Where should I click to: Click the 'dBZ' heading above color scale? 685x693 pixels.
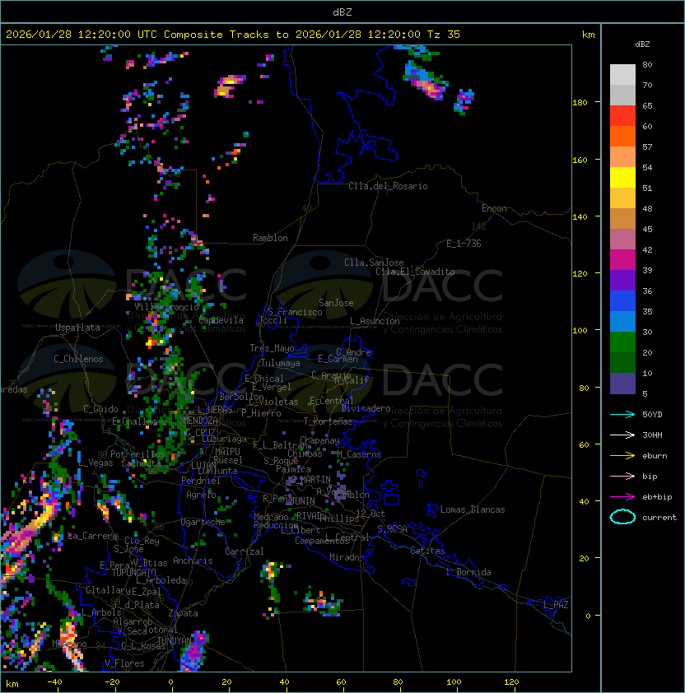642,44
